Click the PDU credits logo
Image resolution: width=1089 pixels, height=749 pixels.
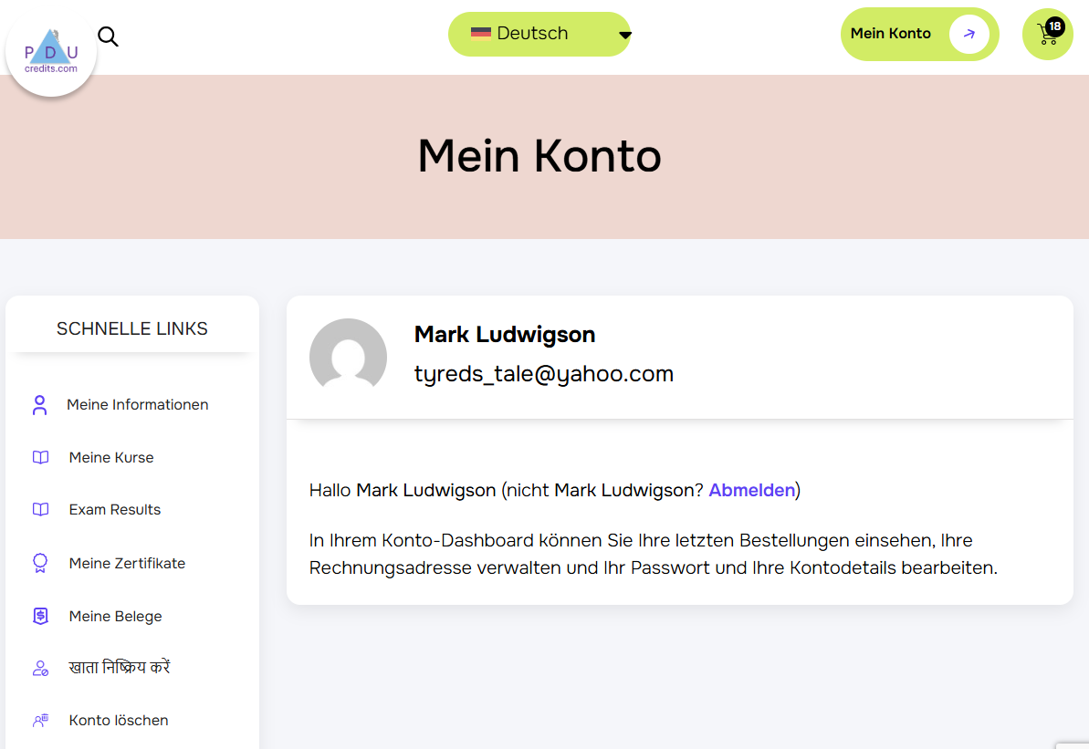(51, 53)
